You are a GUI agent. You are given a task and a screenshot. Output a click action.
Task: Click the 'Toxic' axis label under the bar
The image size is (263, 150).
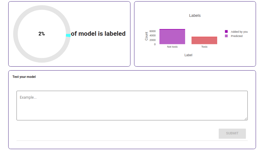[204, 47]
